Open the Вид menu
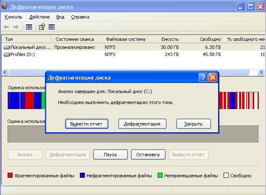Viewport: 266px width, 195px height. pyautogui.click(x=61, y=17)
